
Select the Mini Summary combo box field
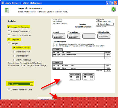pos(20,84)
